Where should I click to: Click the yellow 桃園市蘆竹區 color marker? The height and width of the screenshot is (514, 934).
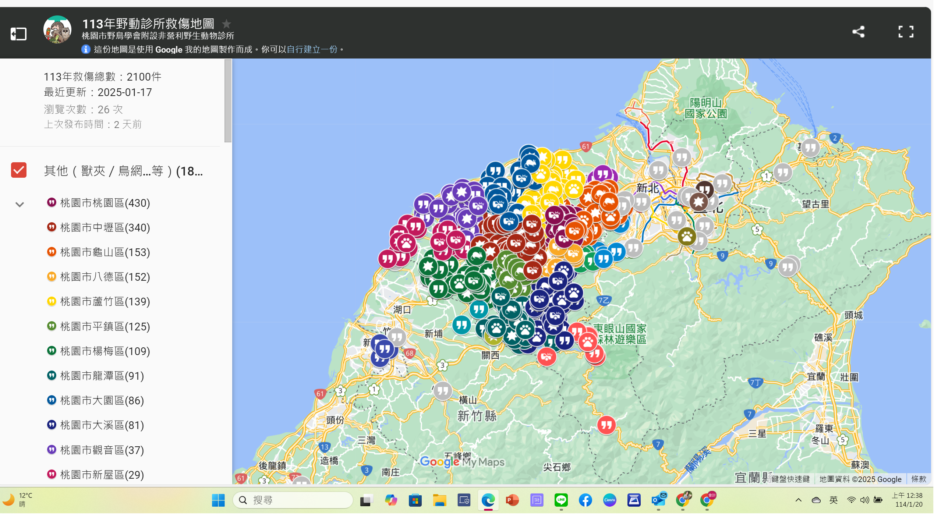[x=52, y=302]
